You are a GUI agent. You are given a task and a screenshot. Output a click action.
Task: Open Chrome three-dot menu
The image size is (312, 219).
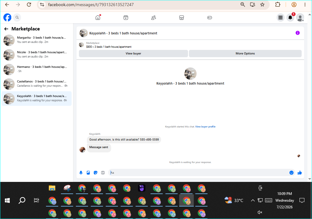pos(305,5)
